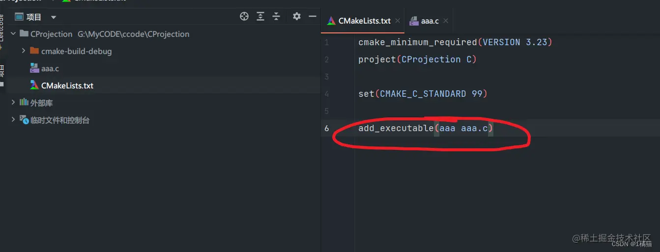Select the 临时文件和控制台 tree node
This screenshot has width=660, height=252.
point(60,120)
